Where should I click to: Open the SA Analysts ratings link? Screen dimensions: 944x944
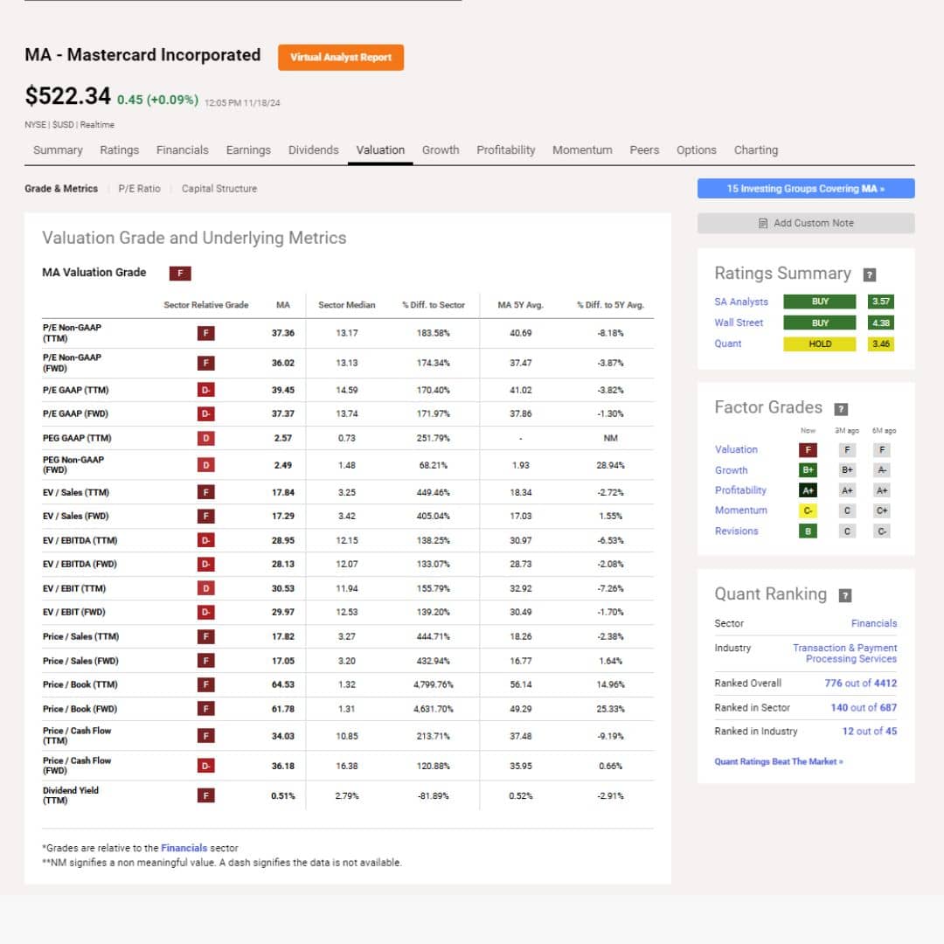click(x=741, y=302)
